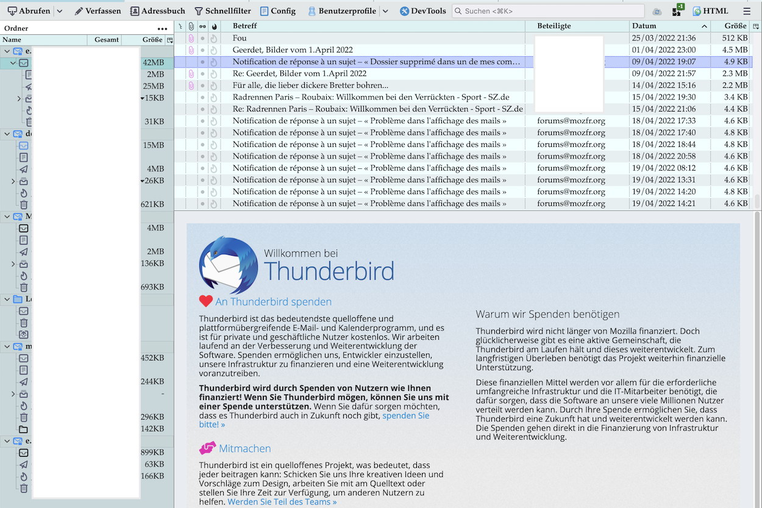The height and width of the screenshot is (508, 762).
Task: Click the Benutzerprofile button
Action: pos(341,11)
